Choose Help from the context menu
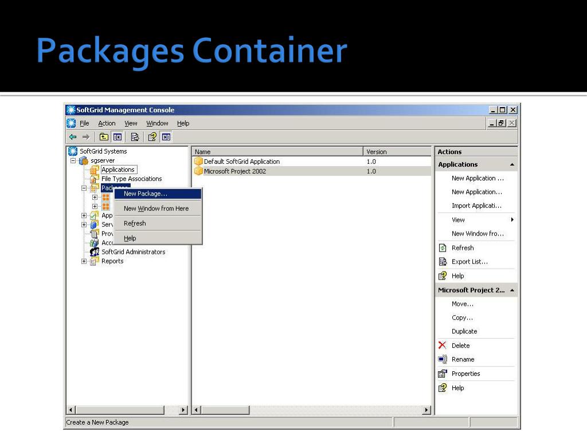The width and height of the screenshot is (587, 440). (158, 238)
